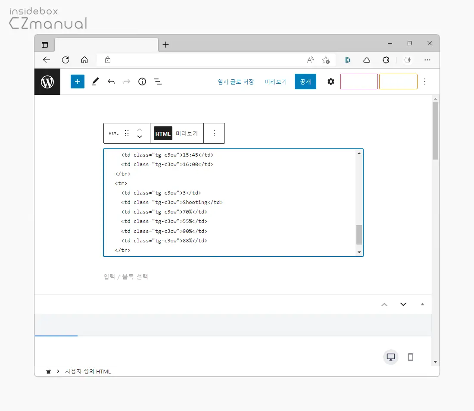This screenshot has height=411, width=474.
Task: Open editor settings gear icon
Action: pyautogui.click(x=331, y=82)
